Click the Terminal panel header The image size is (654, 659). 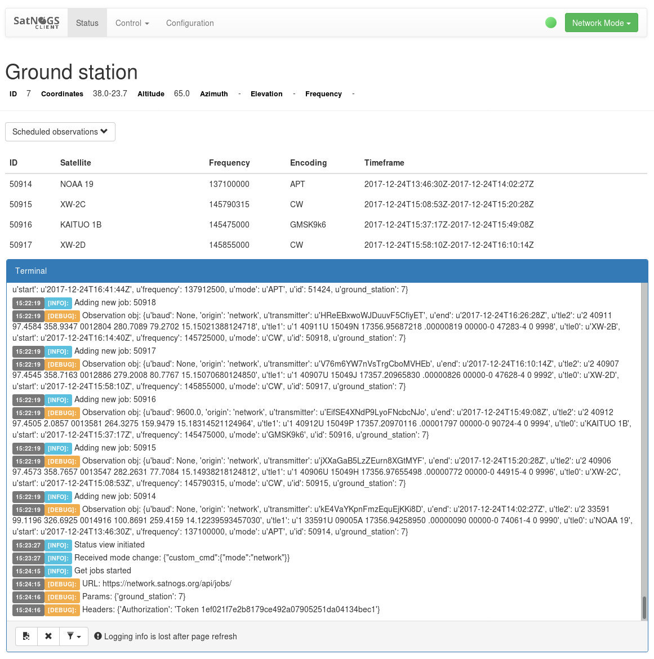[x=327, y=271]
